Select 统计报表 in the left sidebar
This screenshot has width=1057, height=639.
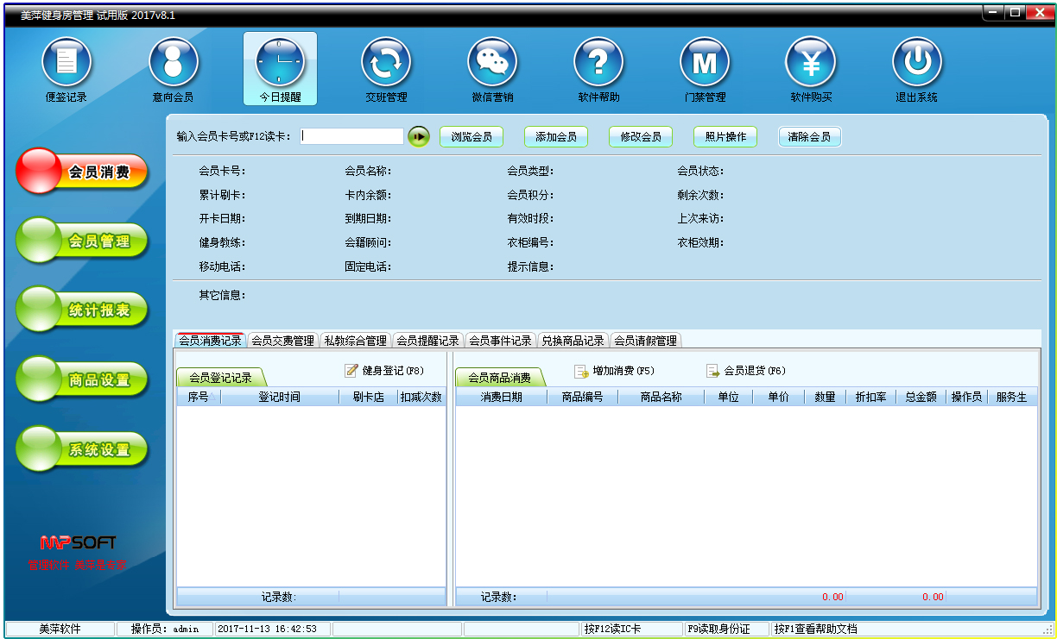pos(82,310)
